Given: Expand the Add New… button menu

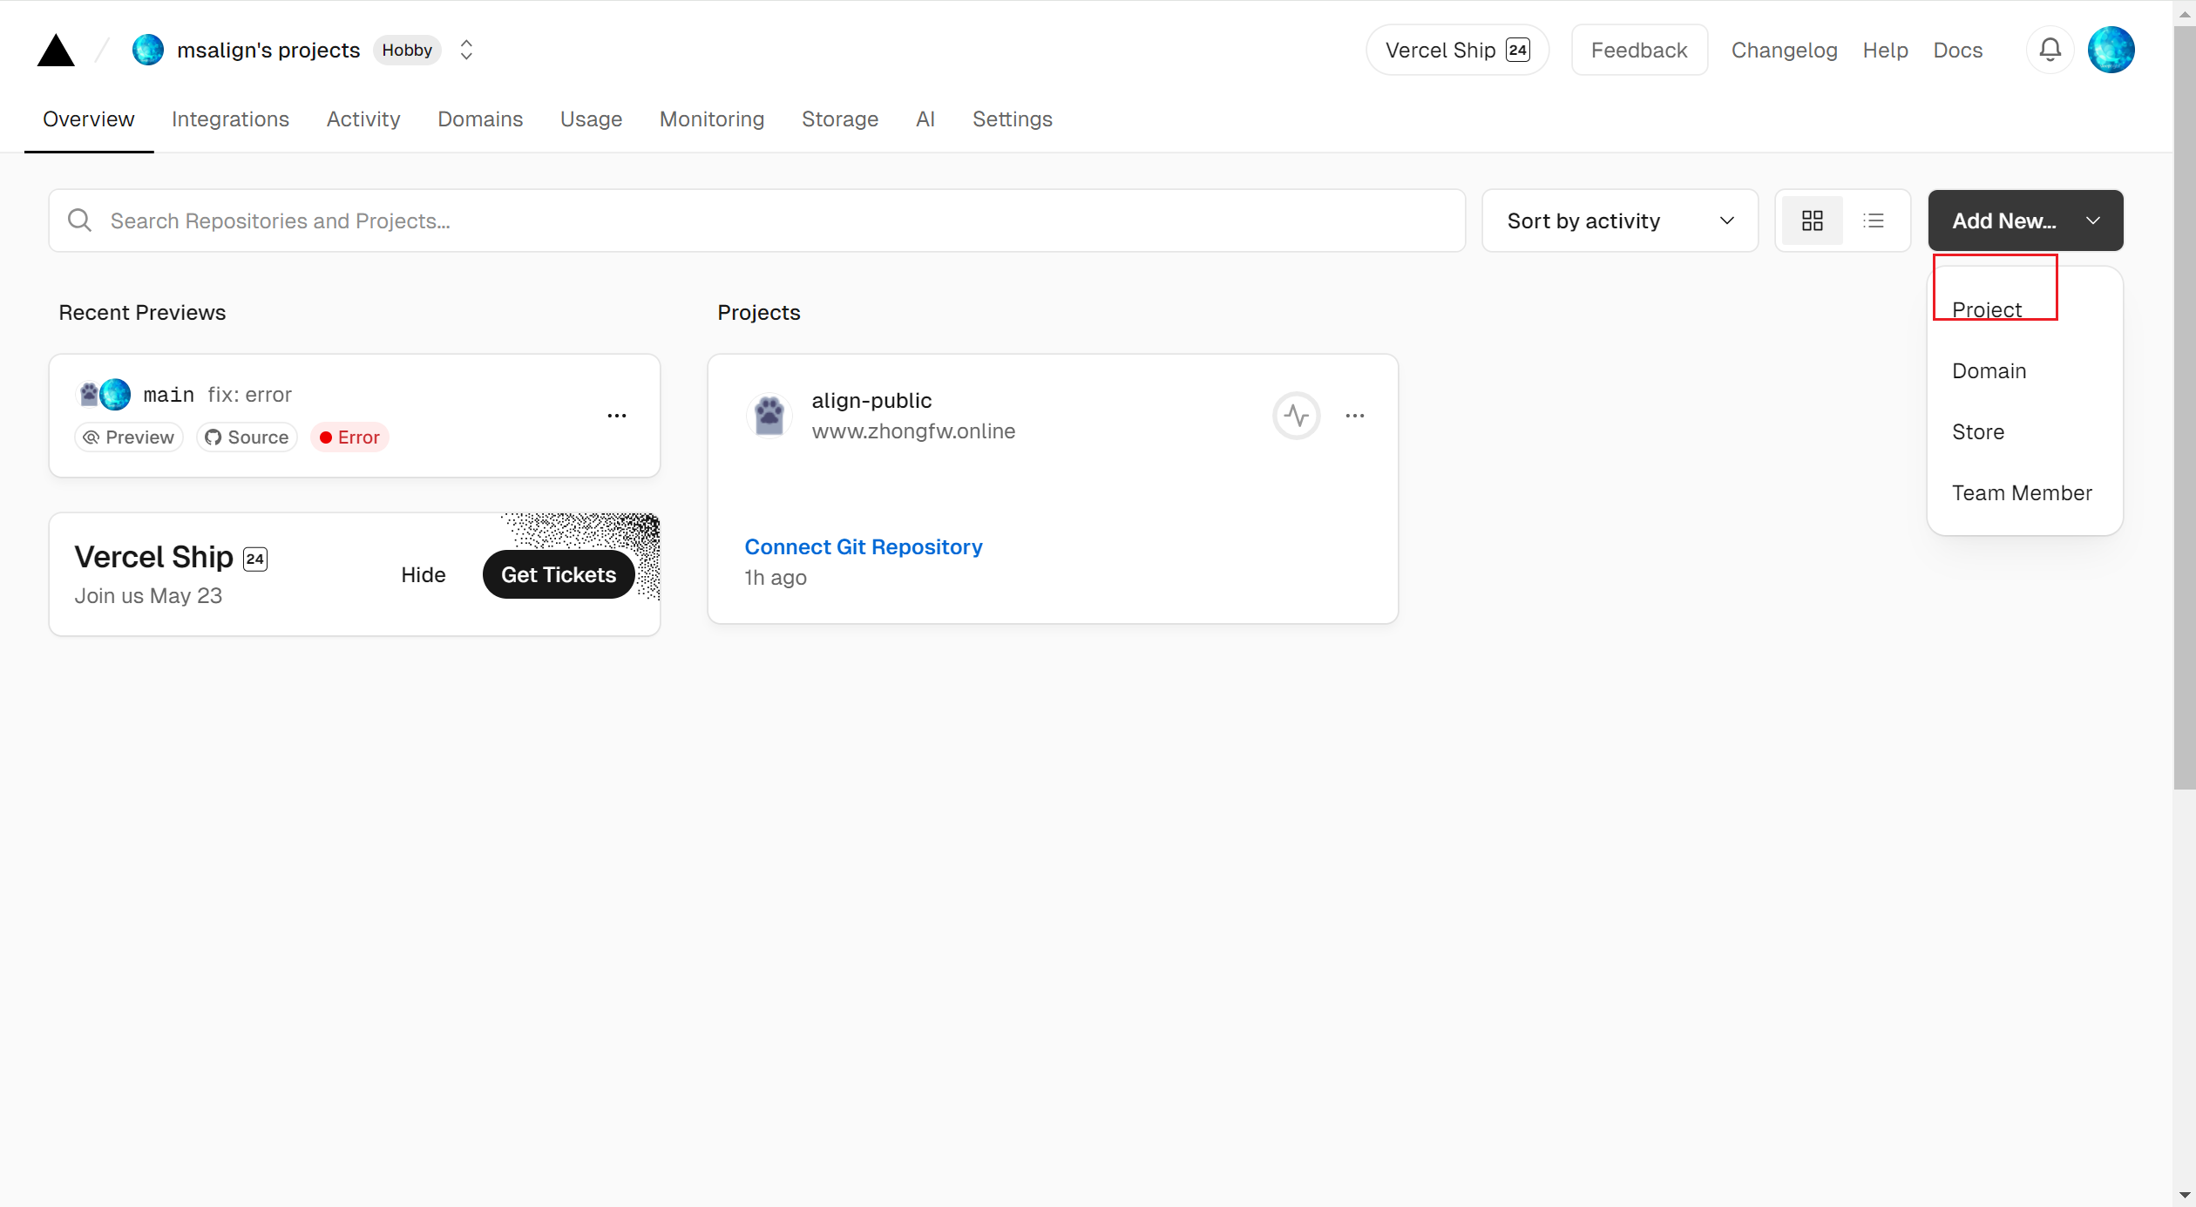Looking at the screenshot, I should [2025, 220].
